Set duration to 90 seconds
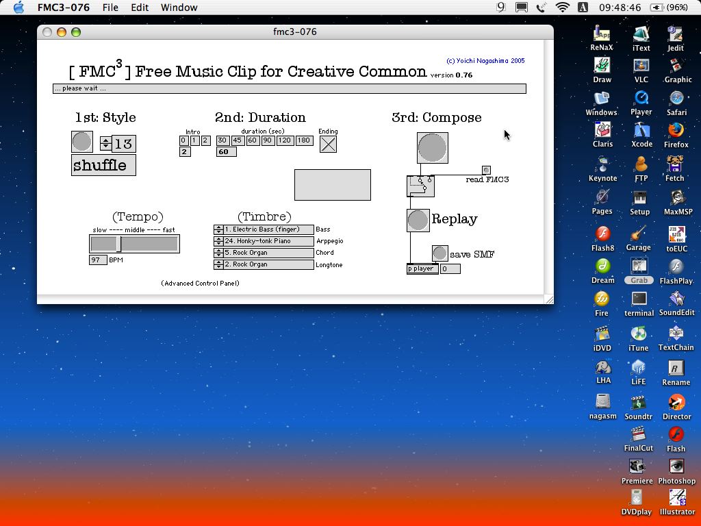Viewport: 701px width, 526px height. (268, 140)
